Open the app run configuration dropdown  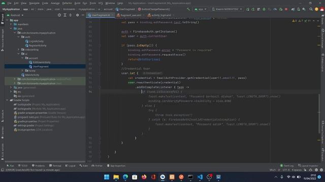tap(201, 9)
